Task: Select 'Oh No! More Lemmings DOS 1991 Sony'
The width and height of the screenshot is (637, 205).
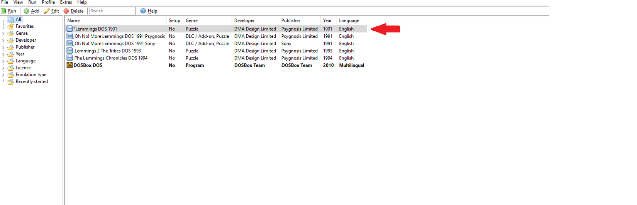Action: [114, 44]
